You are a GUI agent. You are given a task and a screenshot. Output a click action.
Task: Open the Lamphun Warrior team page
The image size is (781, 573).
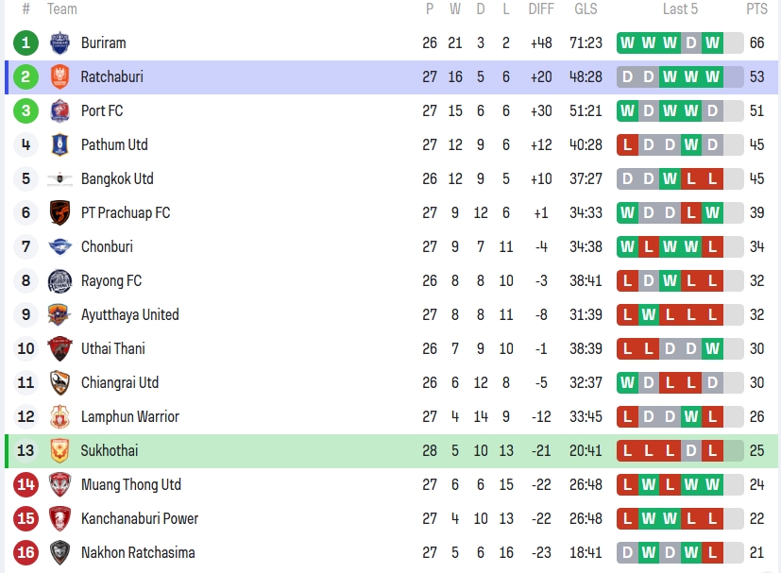tap(129, 416)
